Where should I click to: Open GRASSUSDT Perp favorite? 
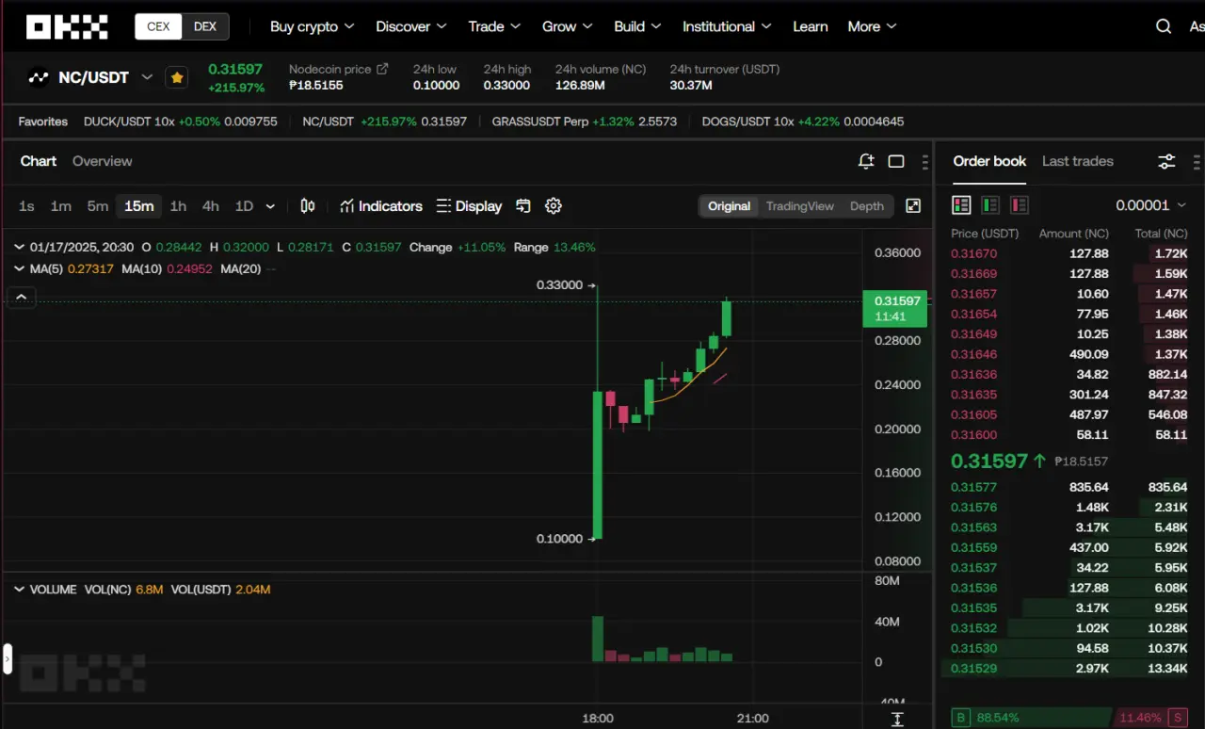tap(585, 121)
